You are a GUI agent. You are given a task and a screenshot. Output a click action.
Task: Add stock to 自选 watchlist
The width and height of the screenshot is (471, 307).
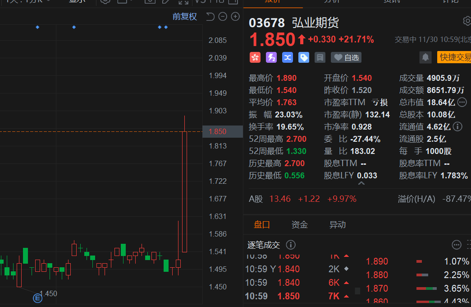(346, 57)
